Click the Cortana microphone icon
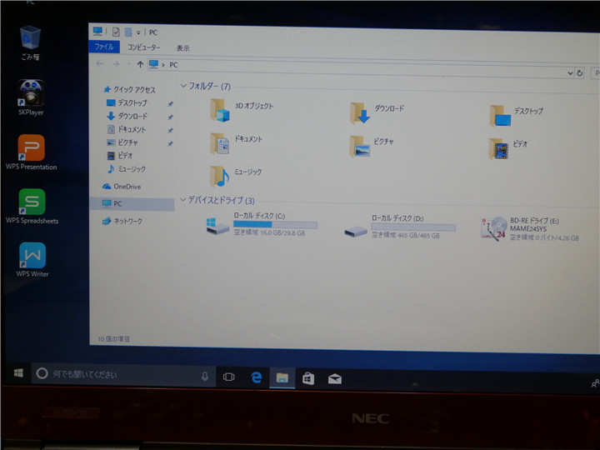This screenshot has height=450, width=600. (205, 377)
